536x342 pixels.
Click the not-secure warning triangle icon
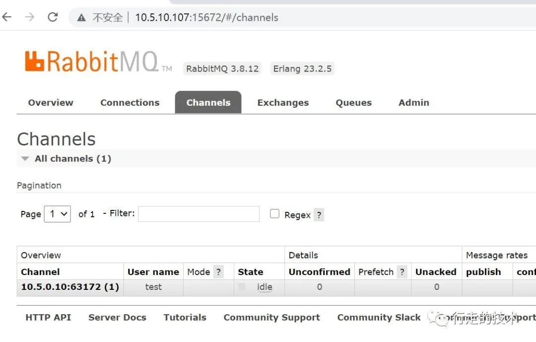[x=81, y=17]
